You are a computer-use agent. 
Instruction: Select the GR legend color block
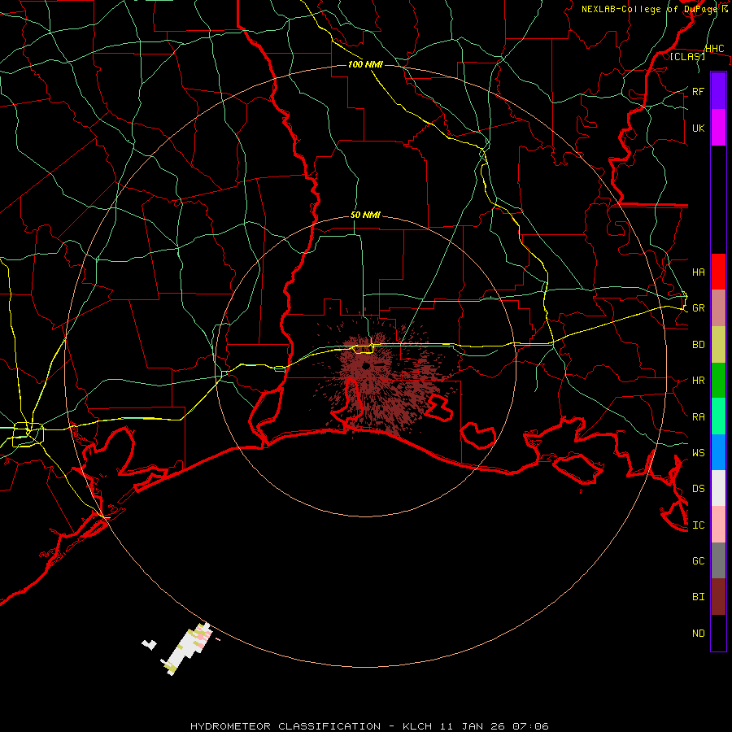click(718, 307)
